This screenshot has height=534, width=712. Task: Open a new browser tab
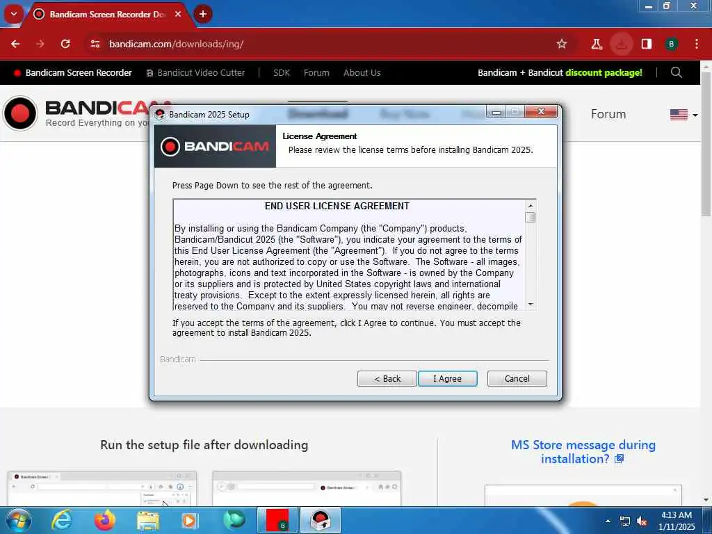203,14
